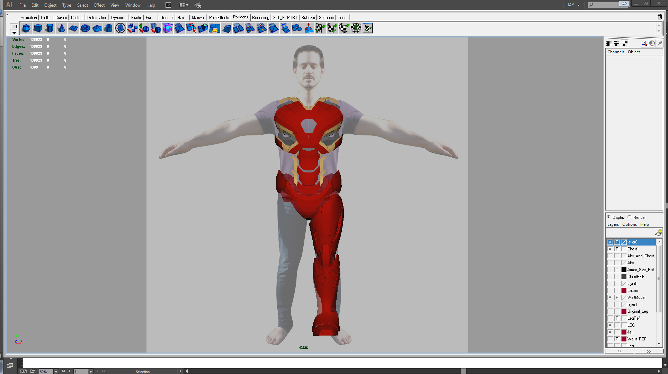Click the red-cone-on-blue-plane shelf icon
668x374 pixels.
pyautogui.click(x=309, y=28)
